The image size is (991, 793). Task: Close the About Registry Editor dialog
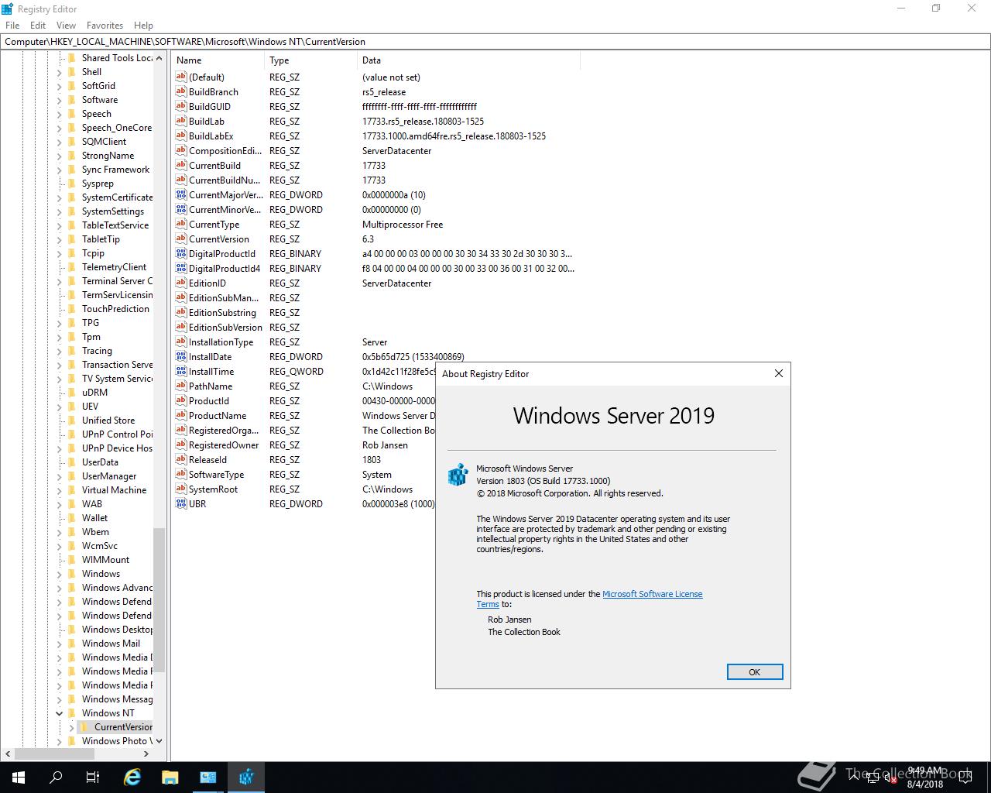coord(779,373)
